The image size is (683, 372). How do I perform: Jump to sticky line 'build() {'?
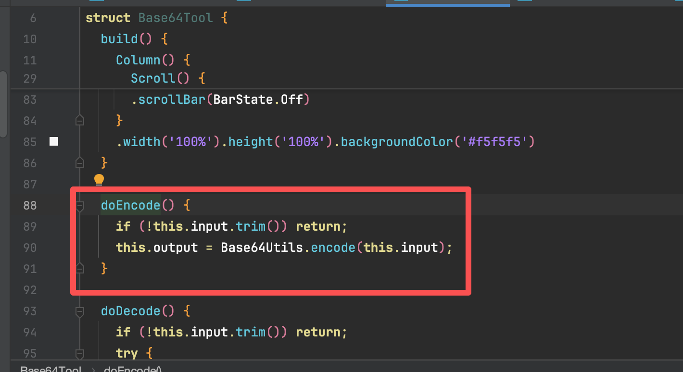(134, 39)
